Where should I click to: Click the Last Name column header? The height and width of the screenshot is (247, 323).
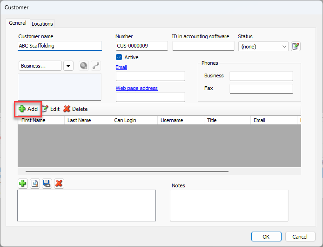pyautogui.click(x=88, y=120)
